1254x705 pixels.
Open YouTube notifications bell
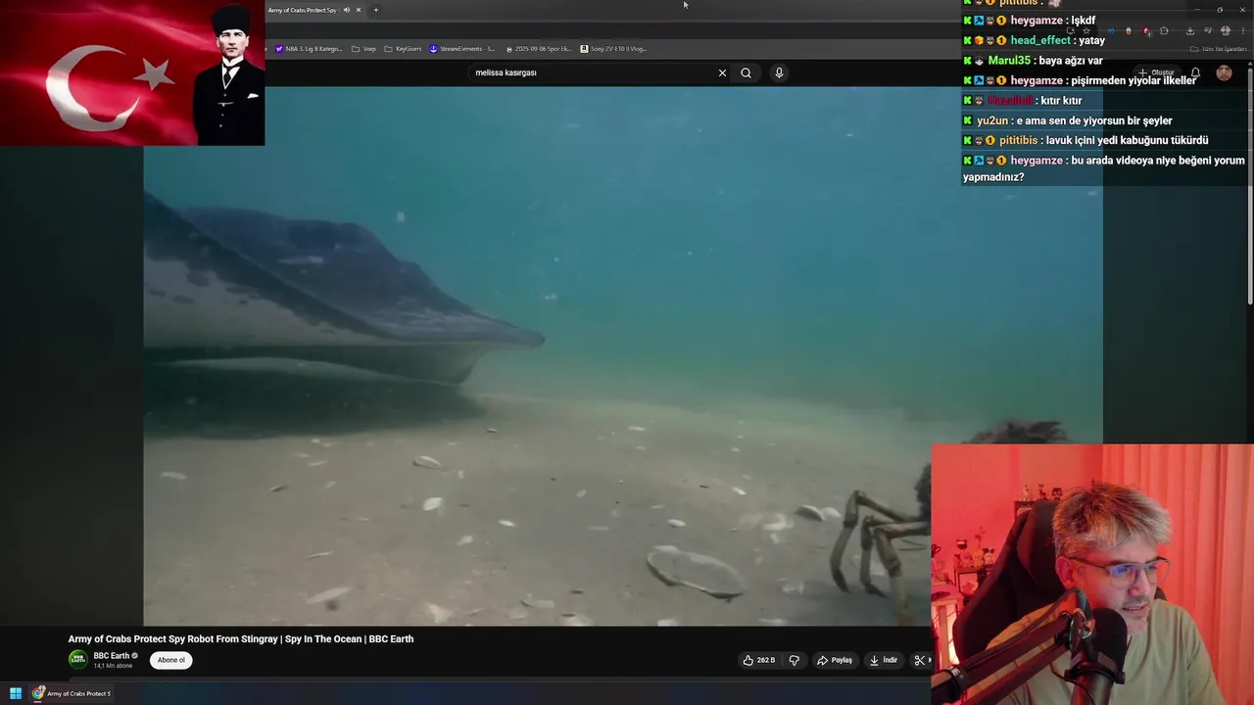(1195, 72)
